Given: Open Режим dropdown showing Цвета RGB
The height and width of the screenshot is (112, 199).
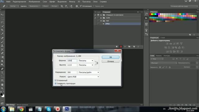Looking at the screenshot, I should tap(83, 77).
